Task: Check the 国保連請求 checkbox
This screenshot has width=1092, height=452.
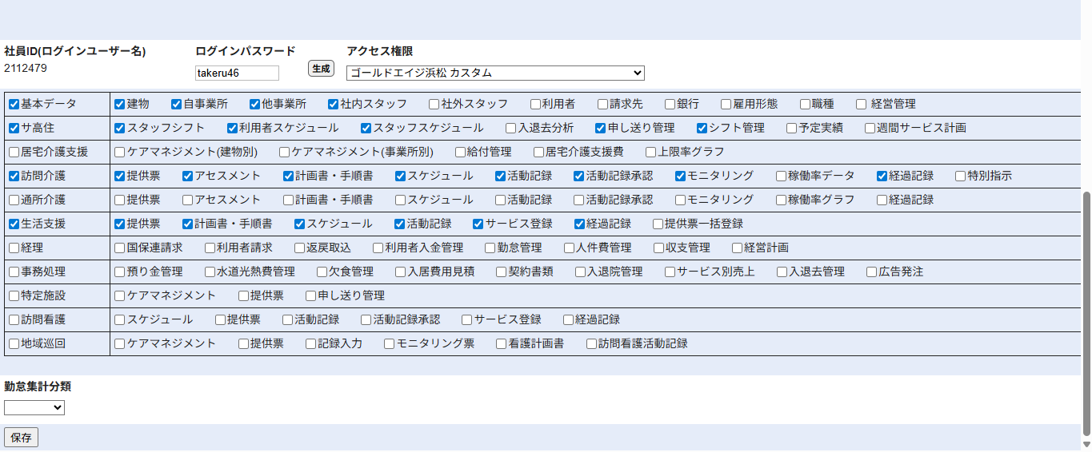Action: 120,248
